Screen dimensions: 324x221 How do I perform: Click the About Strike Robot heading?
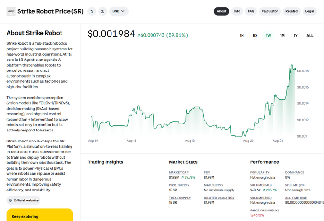pyautogui.click(x=34, y=33)
